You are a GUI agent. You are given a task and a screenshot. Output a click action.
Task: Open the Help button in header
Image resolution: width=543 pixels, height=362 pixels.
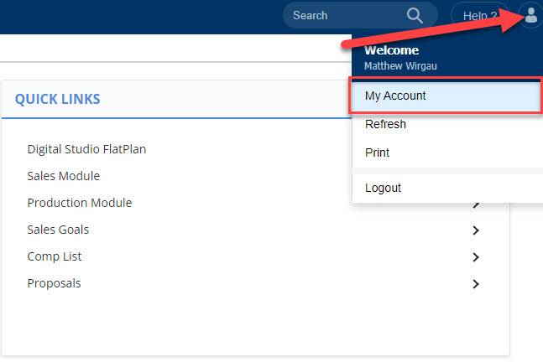[479, 16]
